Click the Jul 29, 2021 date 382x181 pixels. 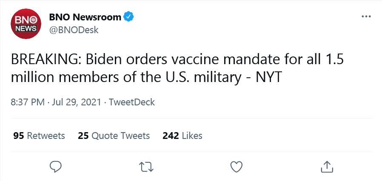coord(76,102)
